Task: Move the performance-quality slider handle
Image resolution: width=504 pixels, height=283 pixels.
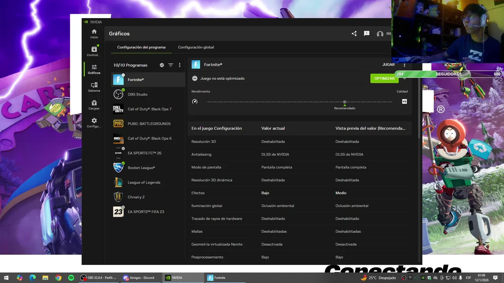Action: coord(345,102)
